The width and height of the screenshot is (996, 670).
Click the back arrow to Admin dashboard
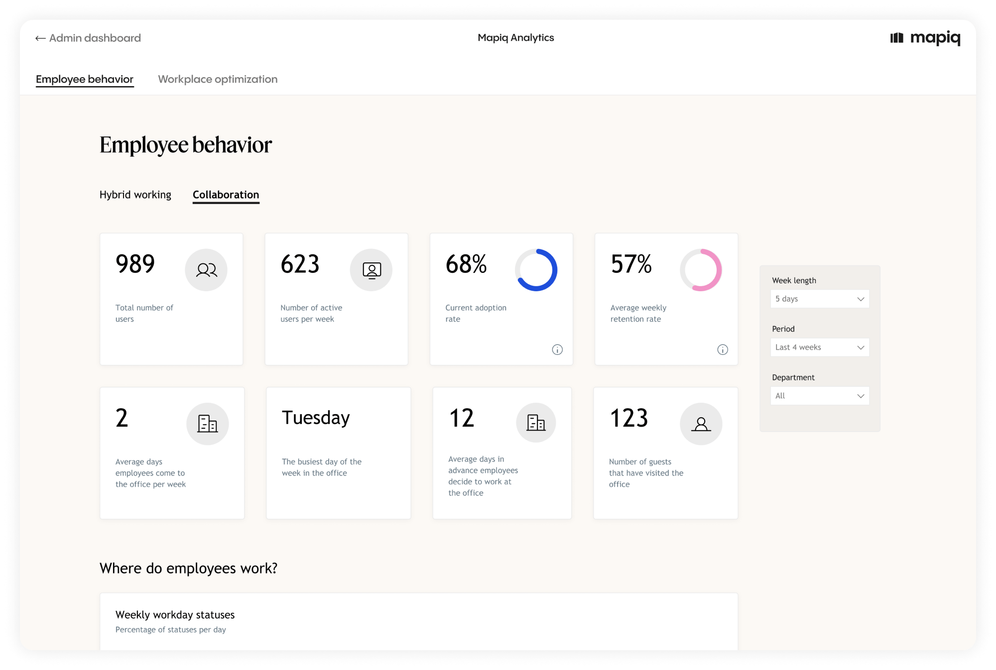40,38
